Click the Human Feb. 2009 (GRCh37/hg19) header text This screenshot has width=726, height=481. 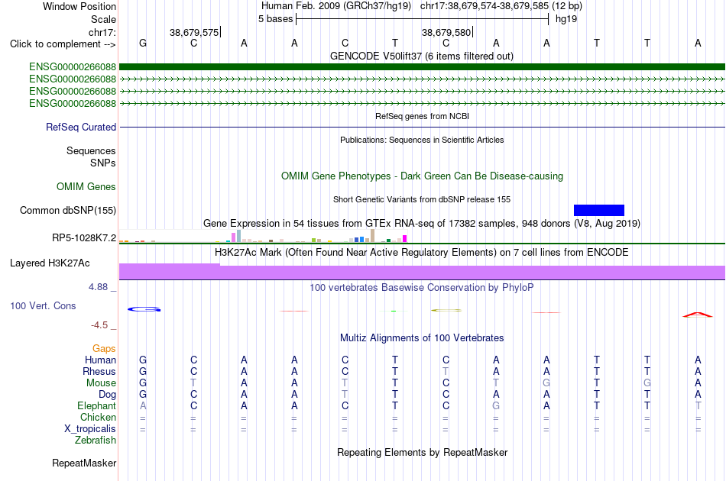click(336, 6)
